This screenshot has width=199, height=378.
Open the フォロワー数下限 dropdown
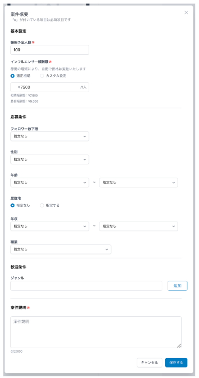click(x=50, y=136)
